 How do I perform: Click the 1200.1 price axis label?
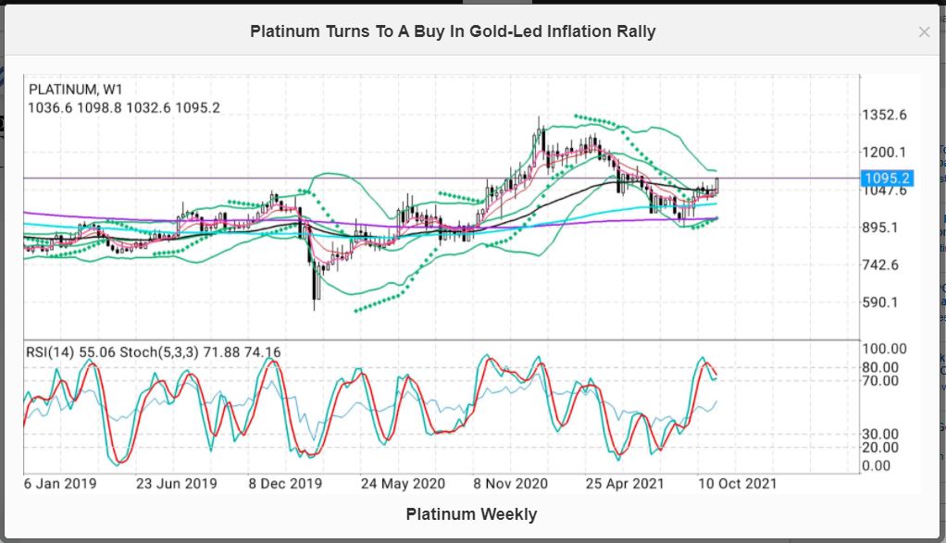click(886, 153)
